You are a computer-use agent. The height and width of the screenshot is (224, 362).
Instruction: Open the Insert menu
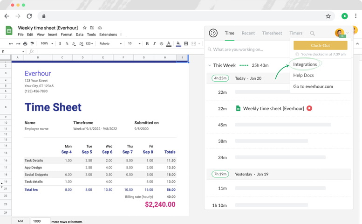point(53,35)
